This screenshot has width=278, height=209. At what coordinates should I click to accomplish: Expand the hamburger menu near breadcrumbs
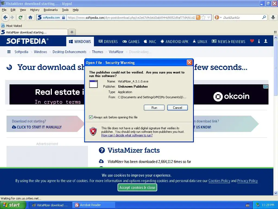(9, 52)
